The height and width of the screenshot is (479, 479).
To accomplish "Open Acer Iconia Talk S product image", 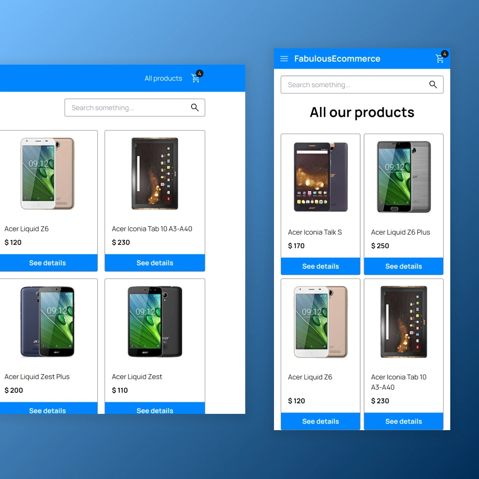I will pyautogui.click(x=320, y=177).
